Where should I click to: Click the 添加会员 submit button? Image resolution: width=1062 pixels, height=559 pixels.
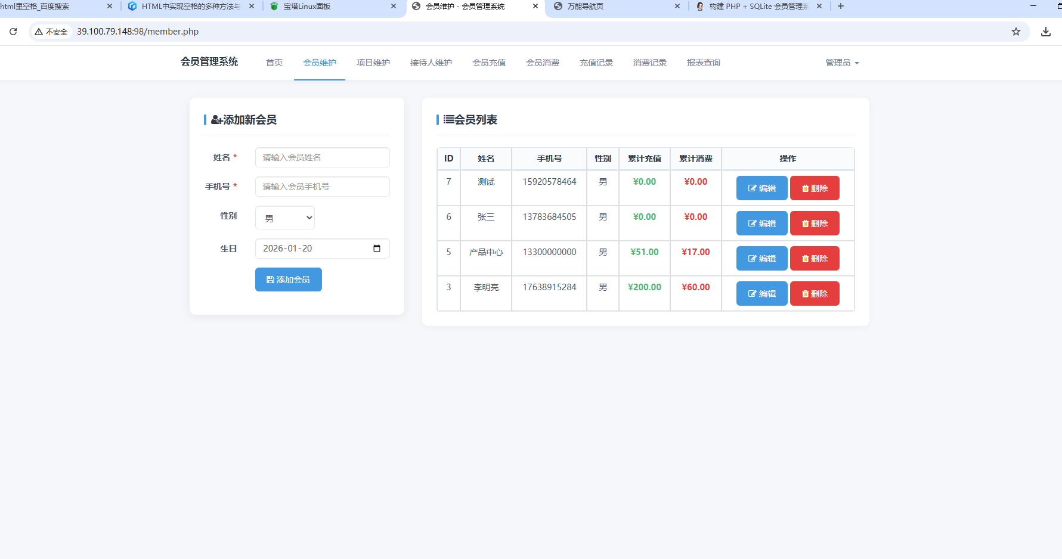[x=289, y=279]
